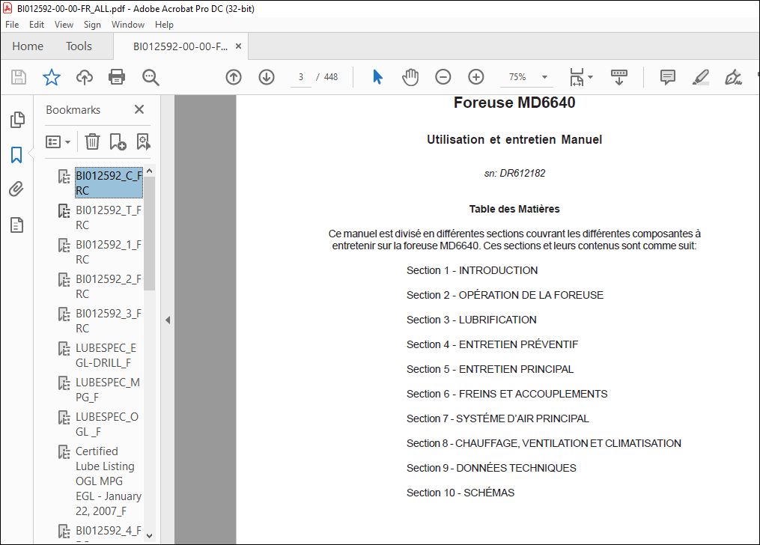The height and width of the screenshot is (545, 760).
Task: Open the Sign menu
Action: 92,25
